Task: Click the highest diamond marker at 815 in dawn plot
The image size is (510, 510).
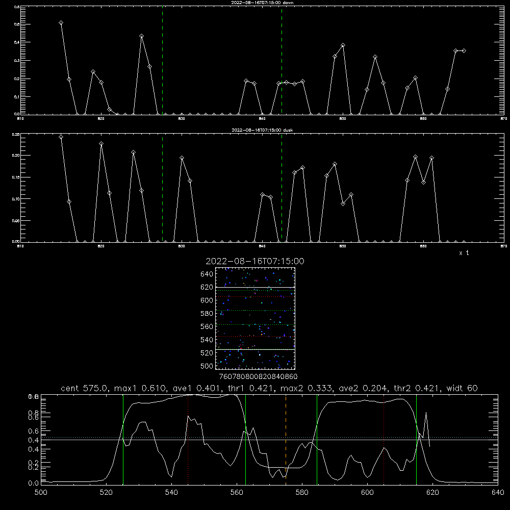Action: (x=61, y=23)
